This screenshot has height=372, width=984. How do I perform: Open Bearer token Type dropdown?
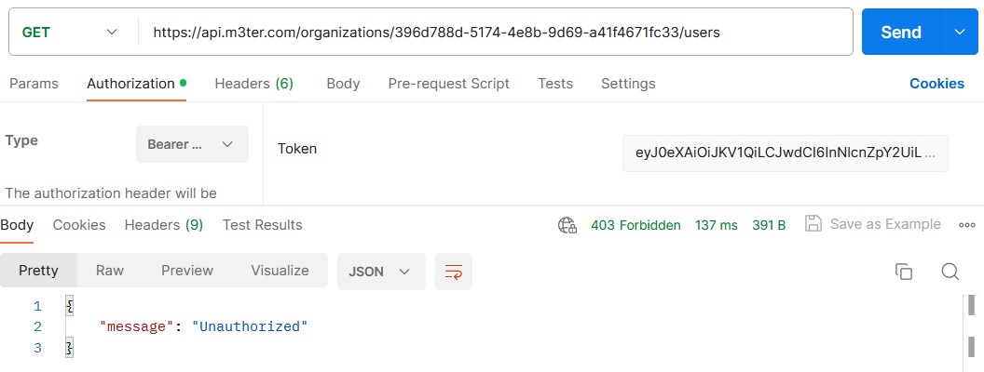coord(192,144)
